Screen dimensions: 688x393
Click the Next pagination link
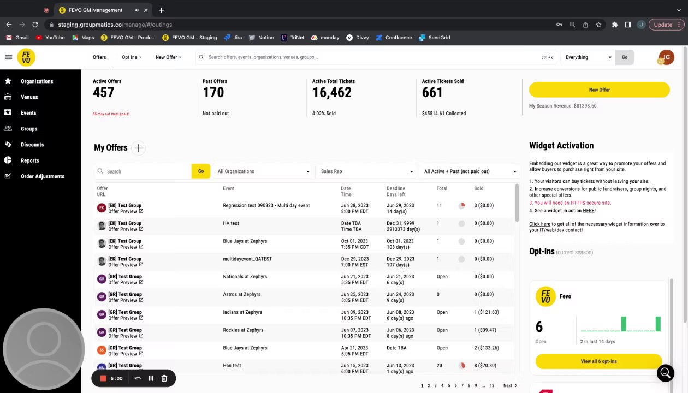pyautogui.click(x=510, y=385)
